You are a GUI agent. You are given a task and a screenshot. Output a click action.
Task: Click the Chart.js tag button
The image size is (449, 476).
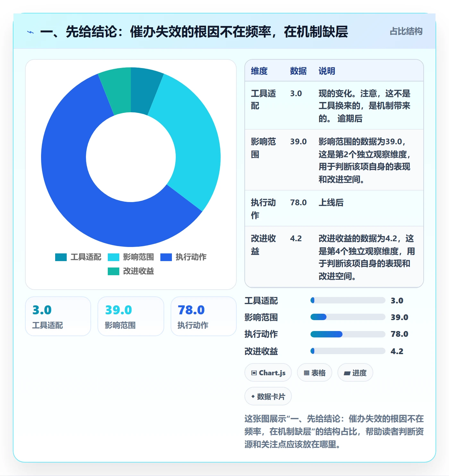pyautogui.click(x=268, y=373)
